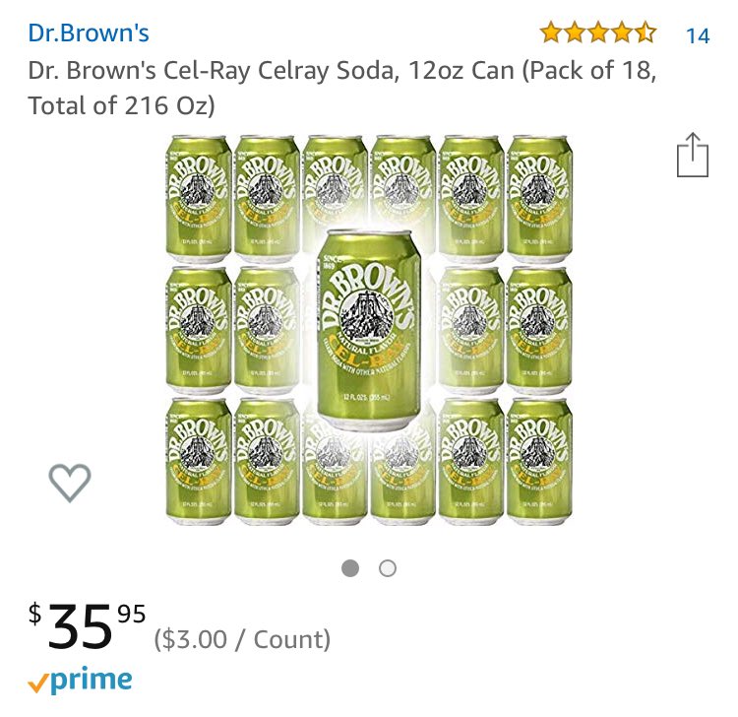This screenshot has height=717, width=738.
Task: Tap the top-right can in the product image
Action: 539,199
